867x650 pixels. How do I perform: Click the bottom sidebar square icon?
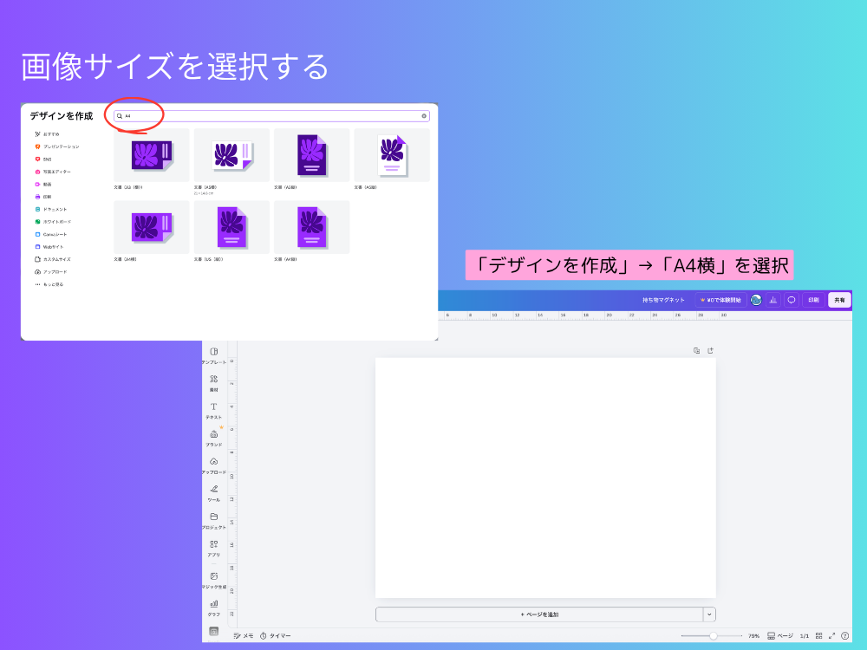(214, 631)
